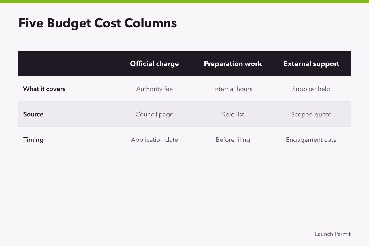Select the 'Authority fee' cell
Image resolution: width=369 pixels, height=246 pixels.
pos(155,89)
